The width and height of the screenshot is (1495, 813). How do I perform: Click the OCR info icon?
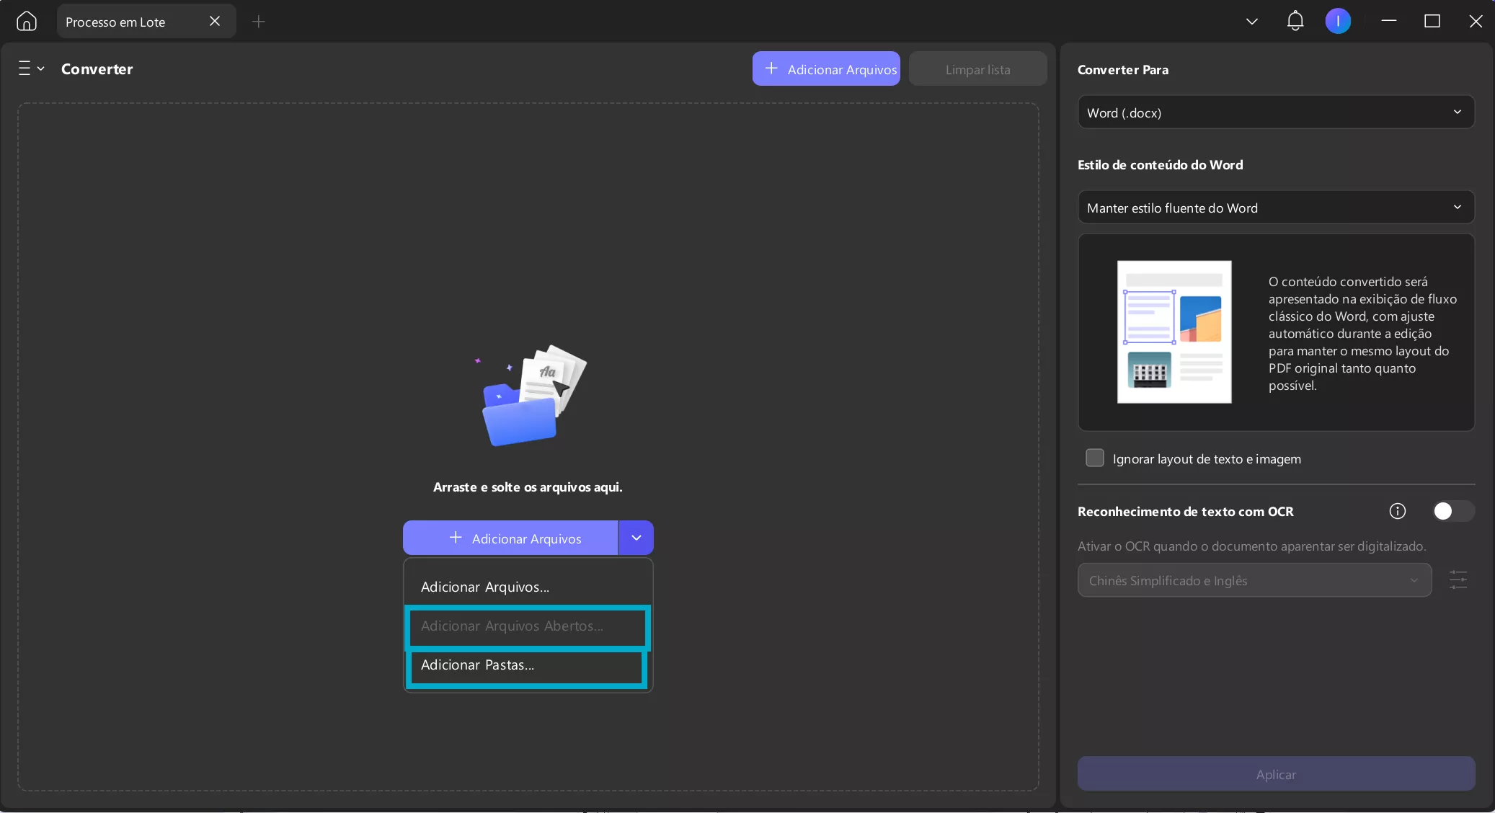coord(1397,511)
